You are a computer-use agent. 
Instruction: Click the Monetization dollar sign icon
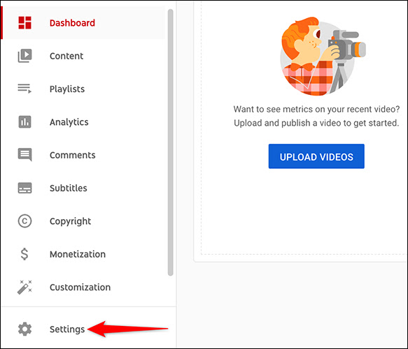pyautogui.click(x=24, y=254)
